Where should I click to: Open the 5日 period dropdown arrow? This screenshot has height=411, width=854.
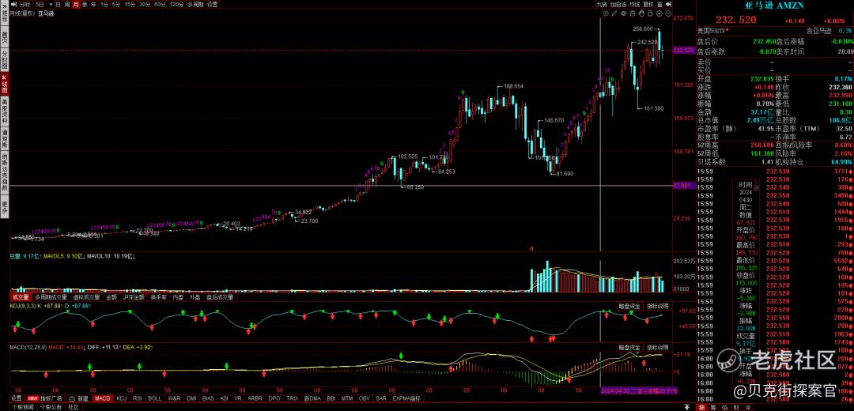51,4
